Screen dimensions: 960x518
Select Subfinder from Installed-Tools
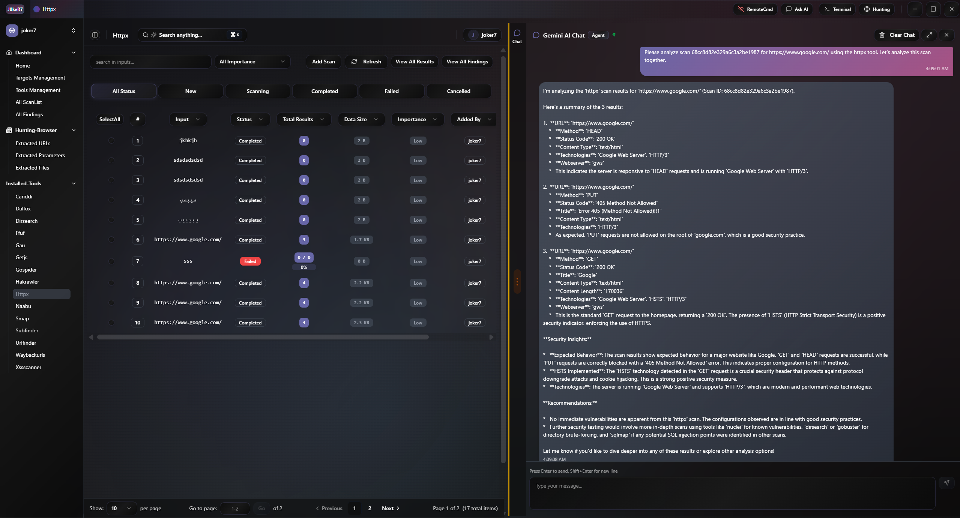tap(27, 330)
